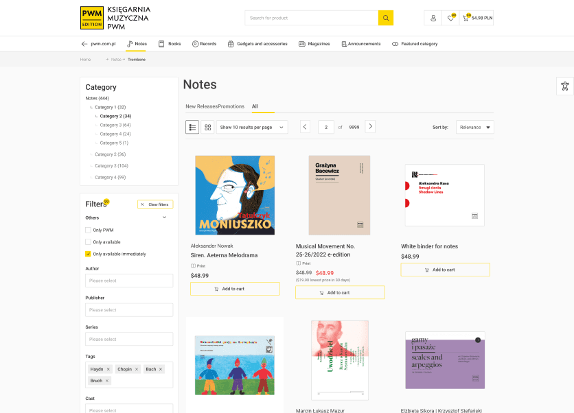Screen dimensions: 574x413
Task: Select Category 4 (24) tree item
Action: click(115, 134)
